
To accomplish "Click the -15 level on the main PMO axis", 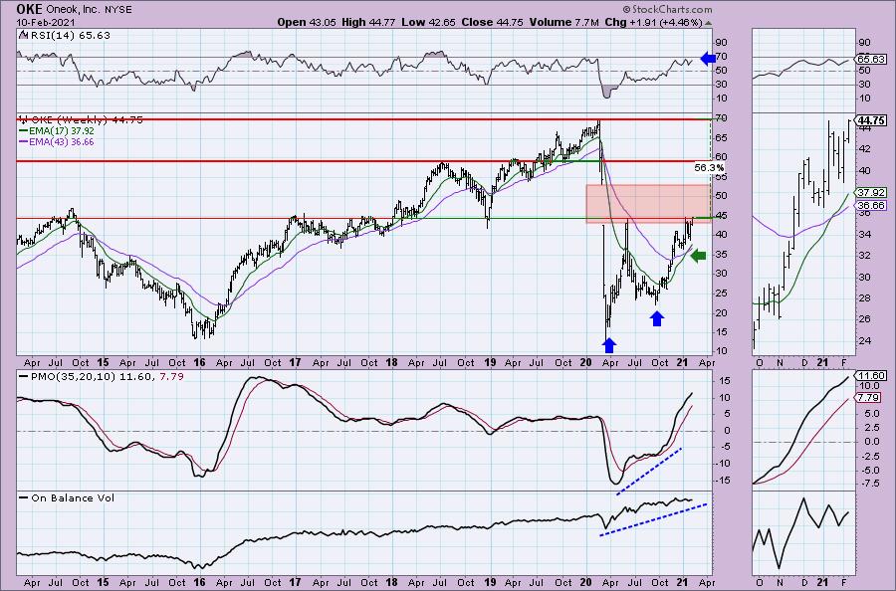I will coord(722,481).
